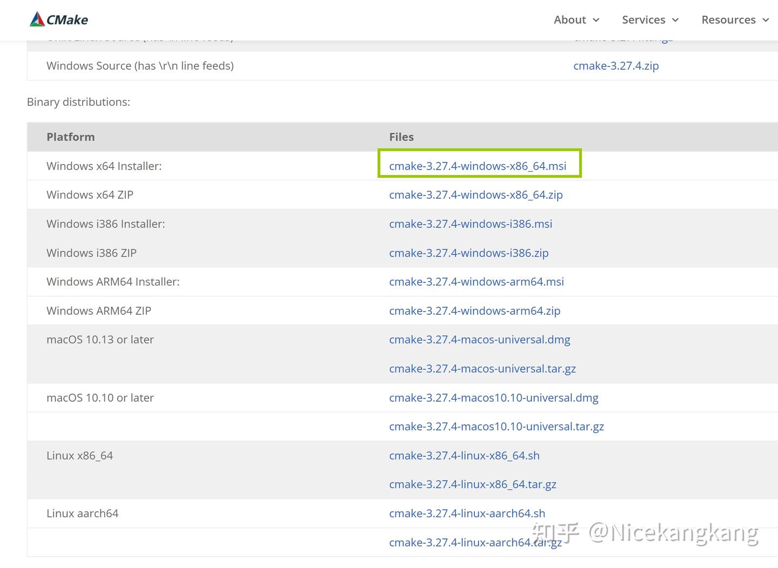The height and width of the screenshot is (568, 778).
Task: Download cmake-3.27.4-windows-x86_64.zip
Action: pyautogui.click(x=476, y=194)
